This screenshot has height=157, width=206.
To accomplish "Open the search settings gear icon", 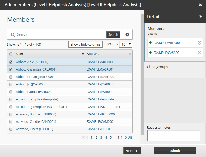I will [127, 34].
